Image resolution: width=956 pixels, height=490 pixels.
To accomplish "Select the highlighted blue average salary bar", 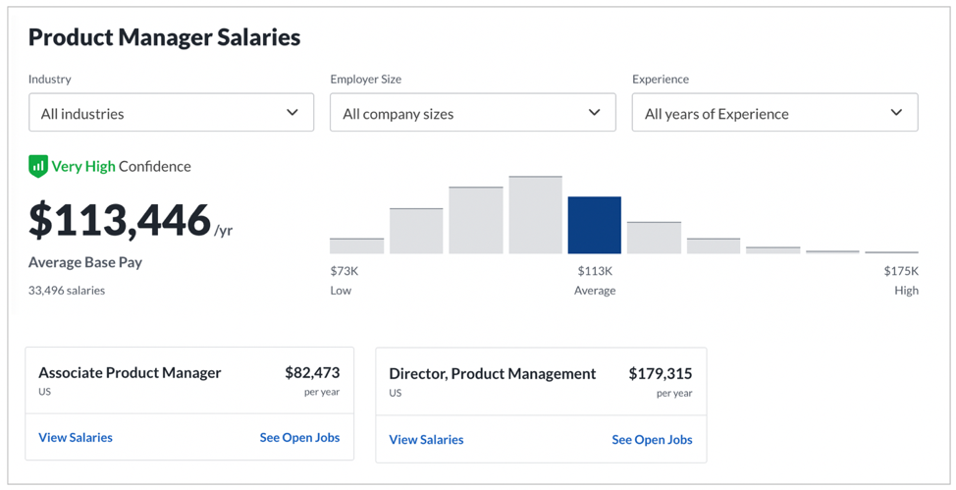I will pyautogui.click(x=595, y=225).
